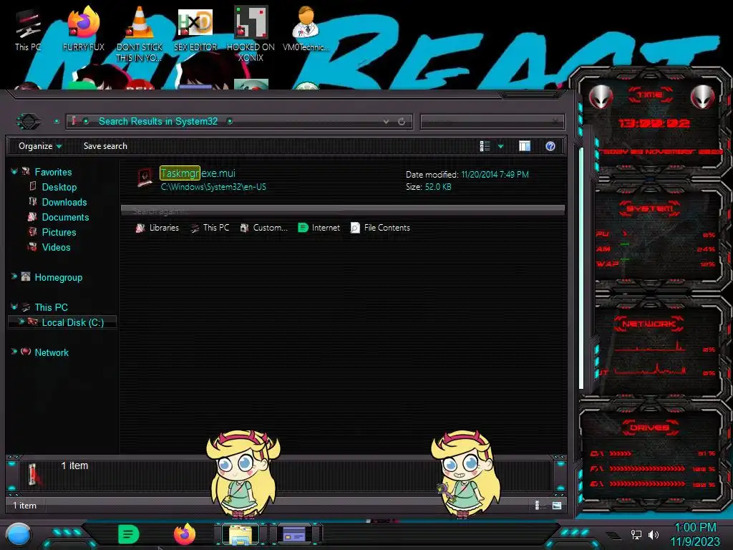Screen dimensions: 733x550
Task: Click the network tray icon
Action: pyautogui.click(x=636, y=534)
